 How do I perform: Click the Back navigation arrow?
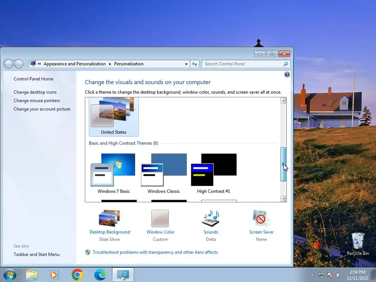[x=9, y=64]
